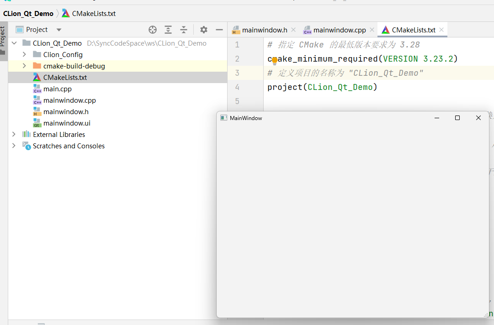Select mainwindow.cpp in the project tree
Viewport: 494px width, 325px height.
tap(117, 100)
